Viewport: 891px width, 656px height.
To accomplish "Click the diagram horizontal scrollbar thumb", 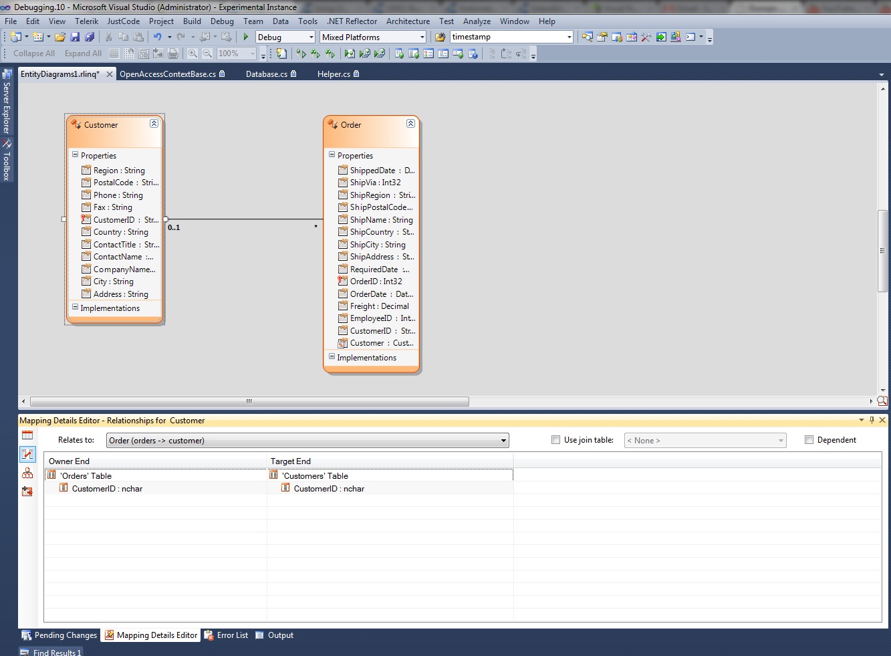I will [x=249, y=401].
